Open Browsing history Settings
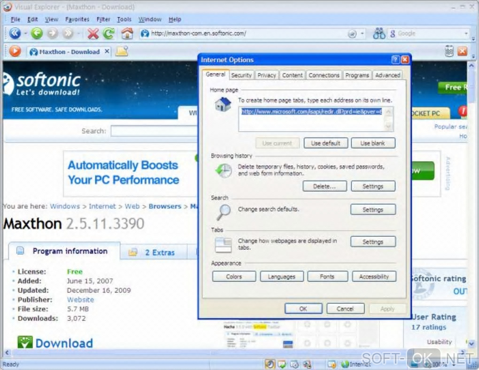 point(373,186)
